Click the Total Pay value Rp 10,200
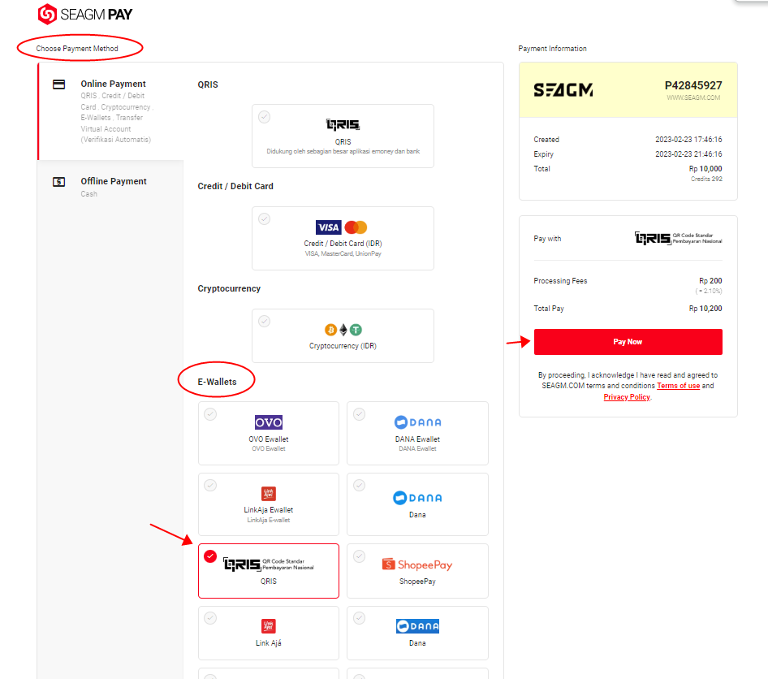The width and height of the screenshot is (768, 679). pos(705,309)
